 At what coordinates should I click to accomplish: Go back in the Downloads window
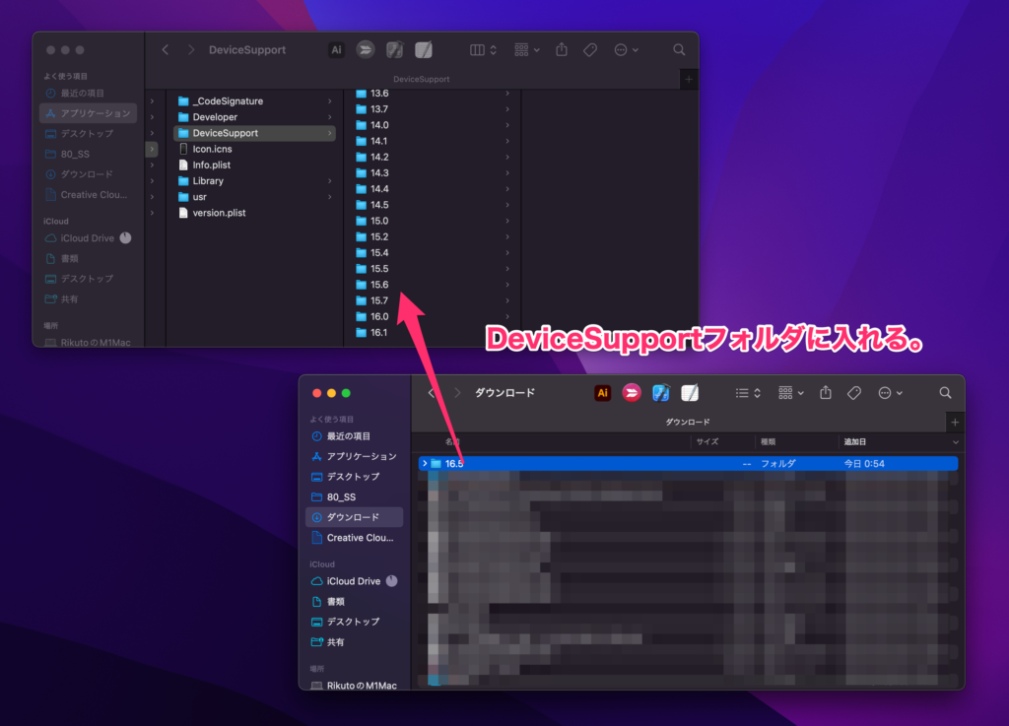point(432,393)
